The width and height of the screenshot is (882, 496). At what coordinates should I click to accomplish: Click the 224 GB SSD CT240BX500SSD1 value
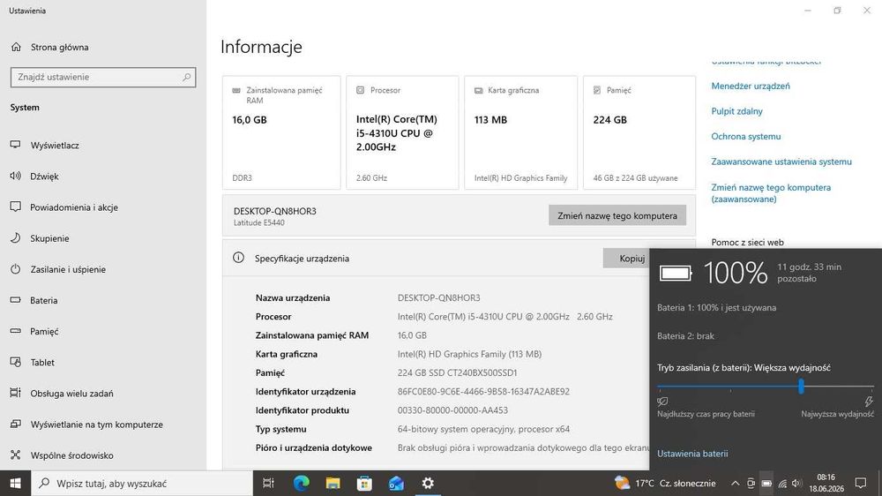(x=457, y=372)
